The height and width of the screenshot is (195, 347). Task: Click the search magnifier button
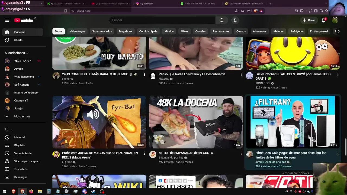[x=222, y=20]
